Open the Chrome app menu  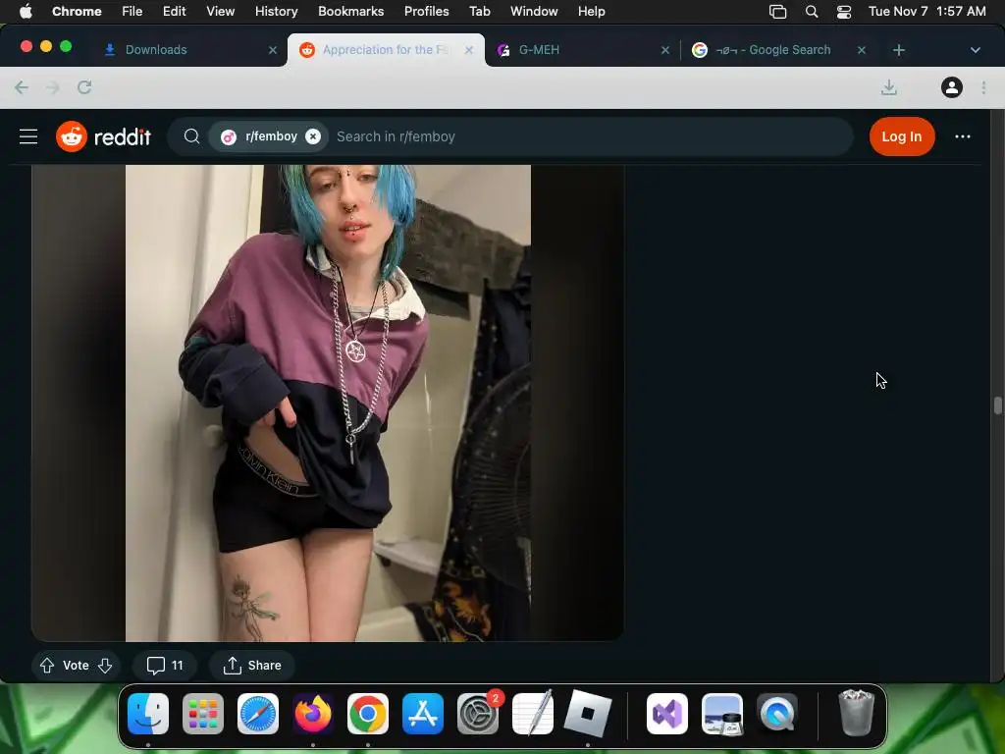77,11
